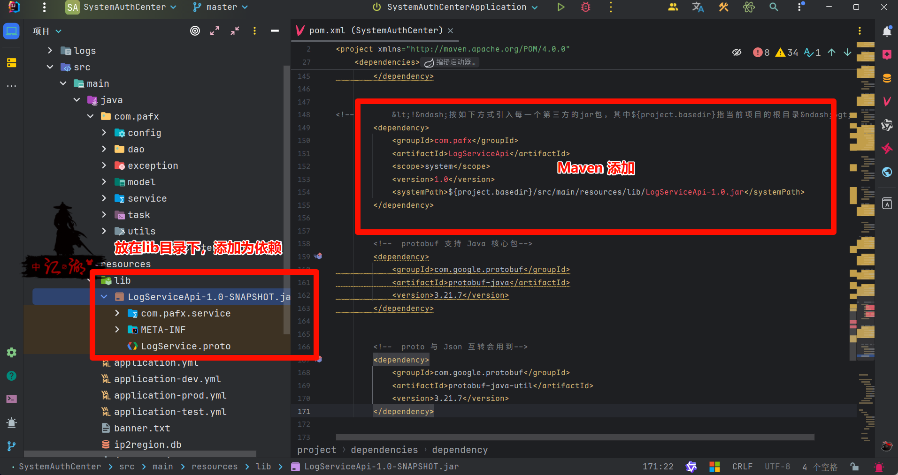Select application-dev.yml in project tree
This screenshot has height=475, width=898.
[x=167, y=379]
